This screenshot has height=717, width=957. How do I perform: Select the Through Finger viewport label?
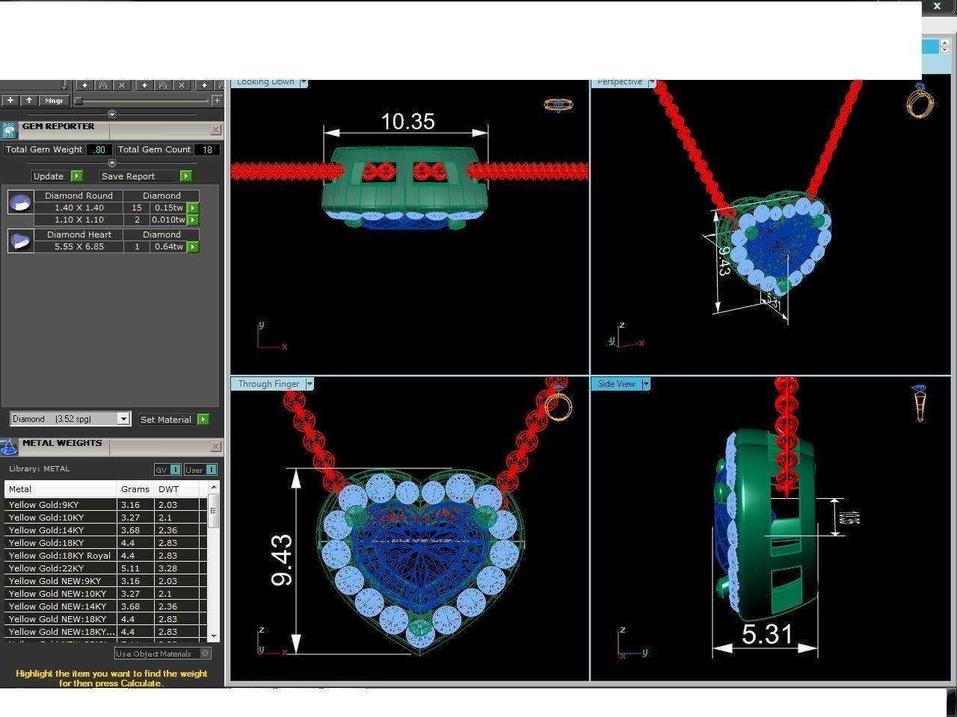(268, 384)
